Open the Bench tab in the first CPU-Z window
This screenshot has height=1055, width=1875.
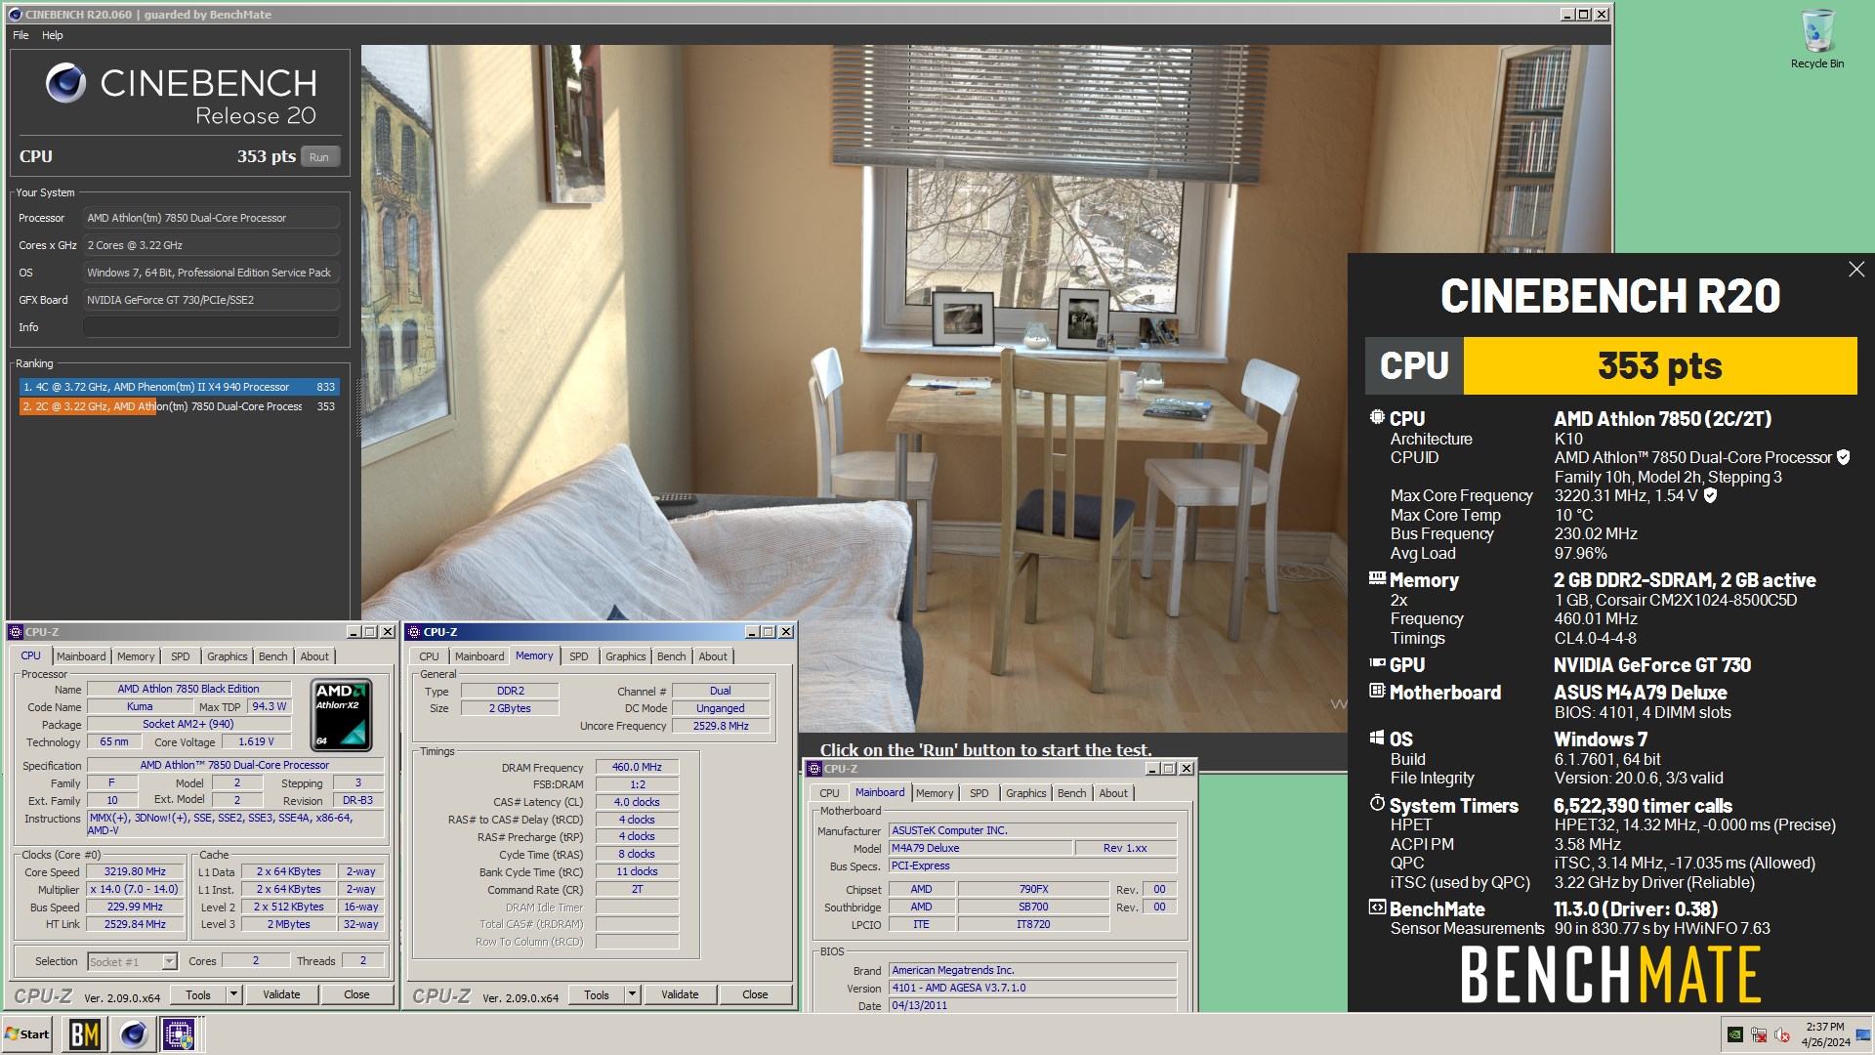273,656
